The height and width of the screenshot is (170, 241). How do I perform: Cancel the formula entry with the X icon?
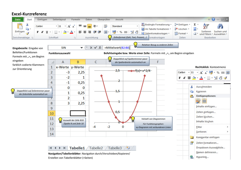pos(91,48)
